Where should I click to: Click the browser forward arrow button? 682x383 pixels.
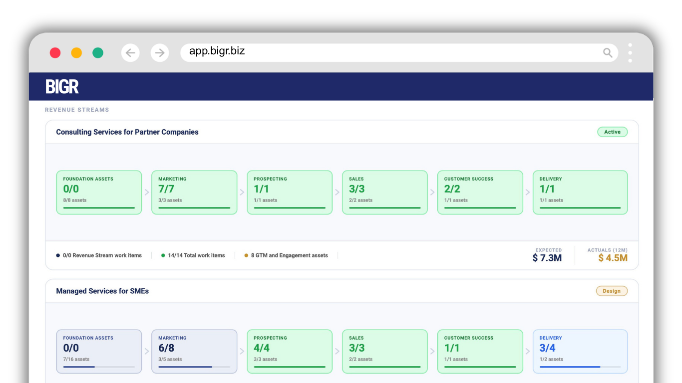click(x=160, y=53)
